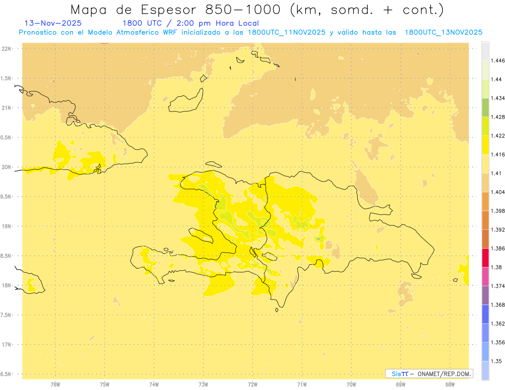
Task: Click the legend value "1.428"
Action: click(x=498, y=117)
